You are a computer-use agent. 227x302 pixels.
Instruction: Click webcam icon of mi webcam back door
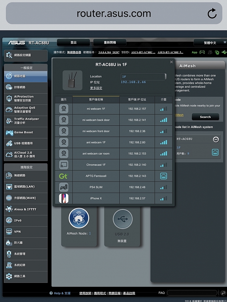(64, 120)
